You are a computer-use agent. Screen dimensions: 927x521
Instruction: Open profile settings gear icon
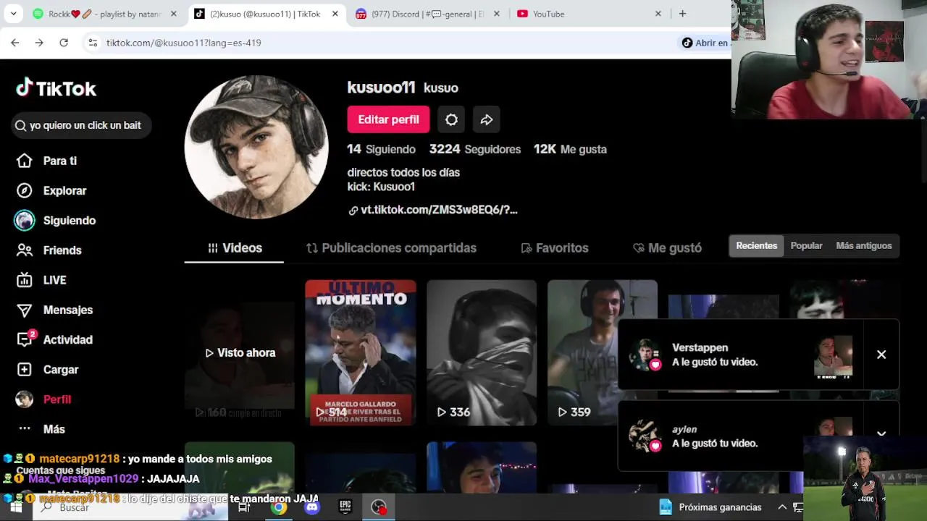[x=451, y=119]
